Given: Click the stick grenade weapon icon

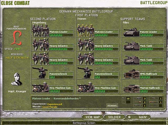Looking at the screenshot, I should coord(124,99).
